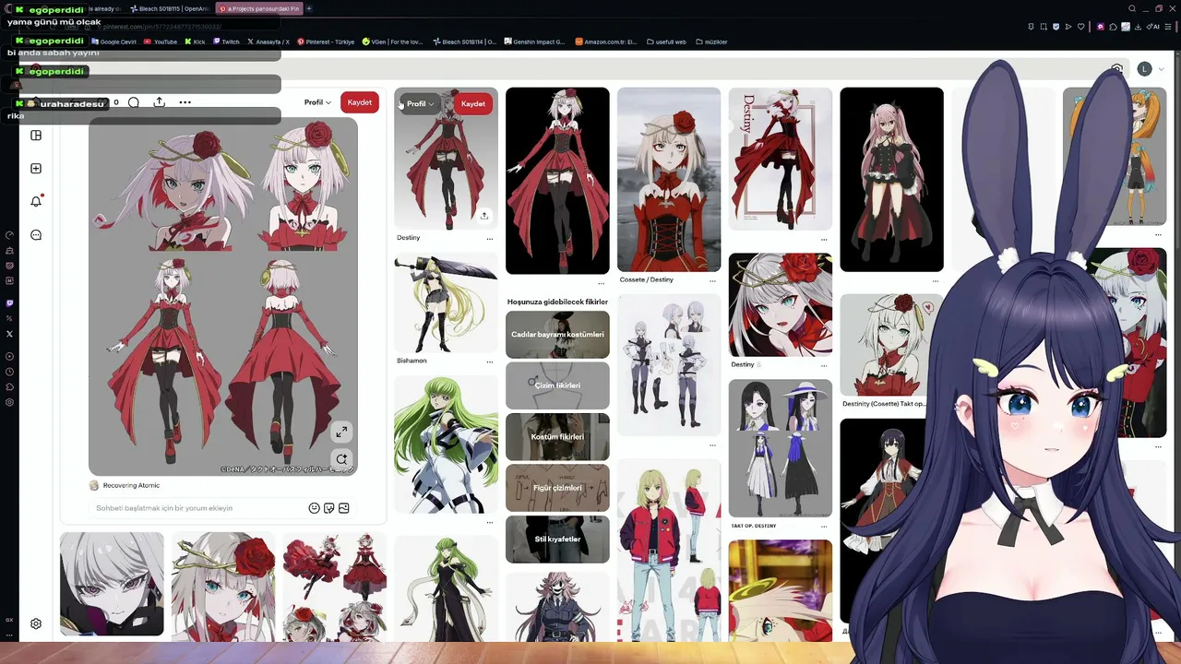The image size is (1181, 664).
Task: Open Stil kıyafetler idea tile
Action: pyautogui.click(x=557, y=539)
